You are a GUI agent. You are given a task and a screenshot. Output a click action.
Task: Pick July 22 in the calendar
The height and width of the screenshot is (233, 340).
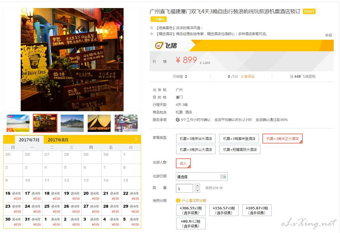click(131, 196)
